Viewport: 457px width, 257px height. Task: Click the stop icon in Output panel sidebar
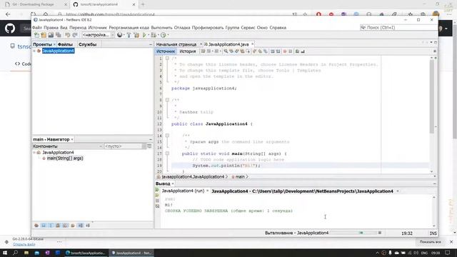pos(157,201)
